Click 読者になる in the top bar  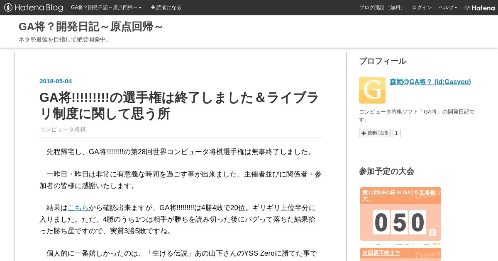[166, 7]
